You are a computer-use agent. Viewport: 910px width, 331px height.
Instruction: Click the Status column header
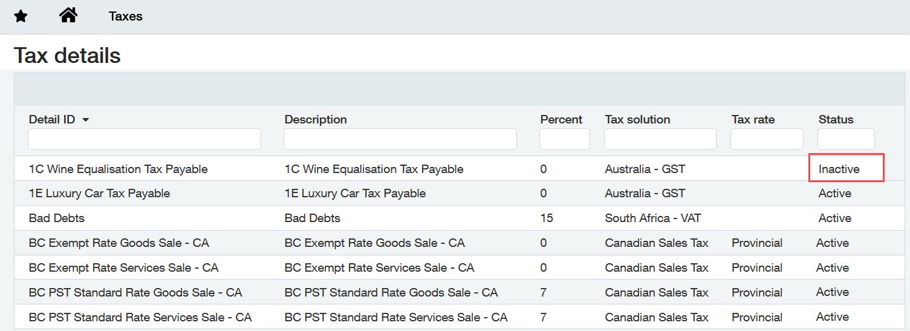836,119
